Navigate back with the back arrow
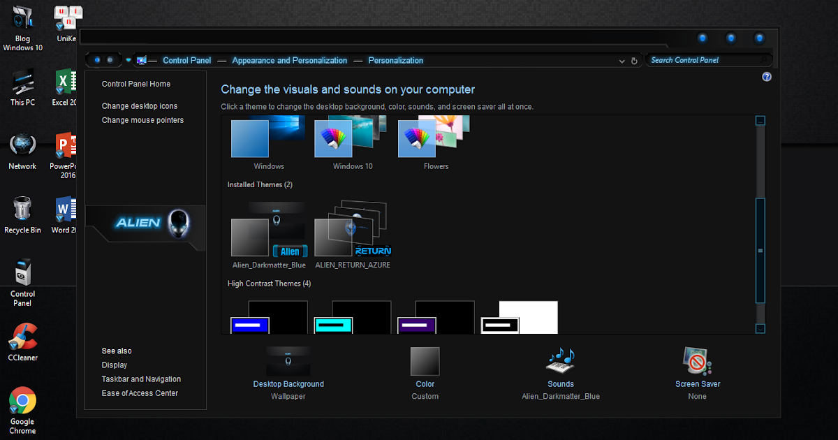The height and width of the screenshot is (440, 838). point(96,59)
